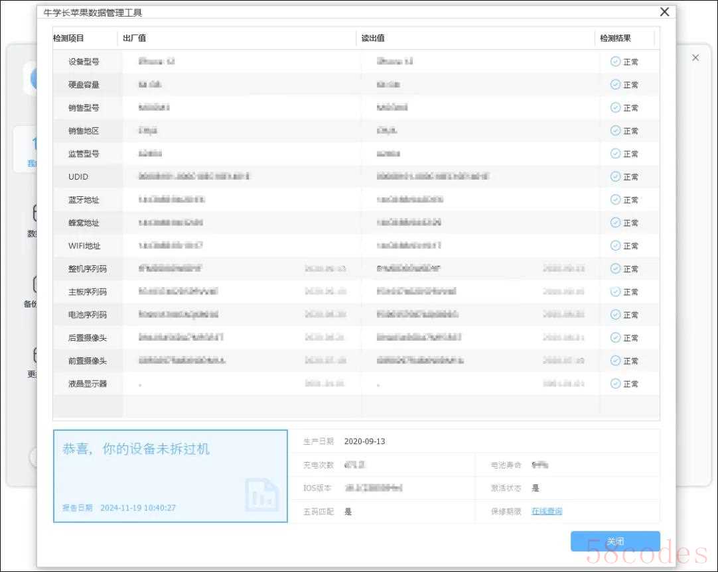718x572 pixels.
Task: Click the 正常 check icon for 蓝牙地址
Action: click(615, 200)
